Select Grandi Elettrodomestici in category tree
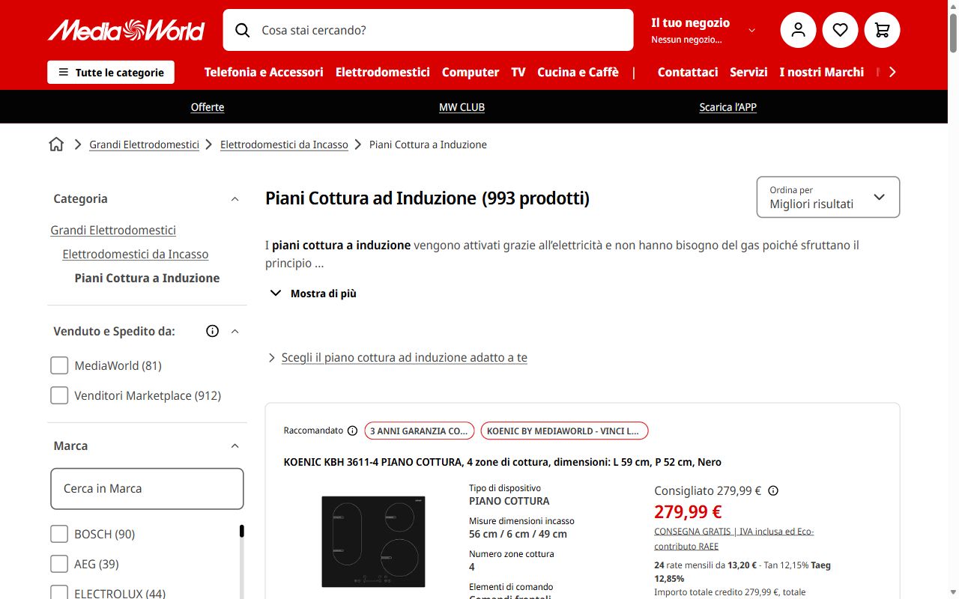Screen dimensions: 959x599 coord(113,230)
